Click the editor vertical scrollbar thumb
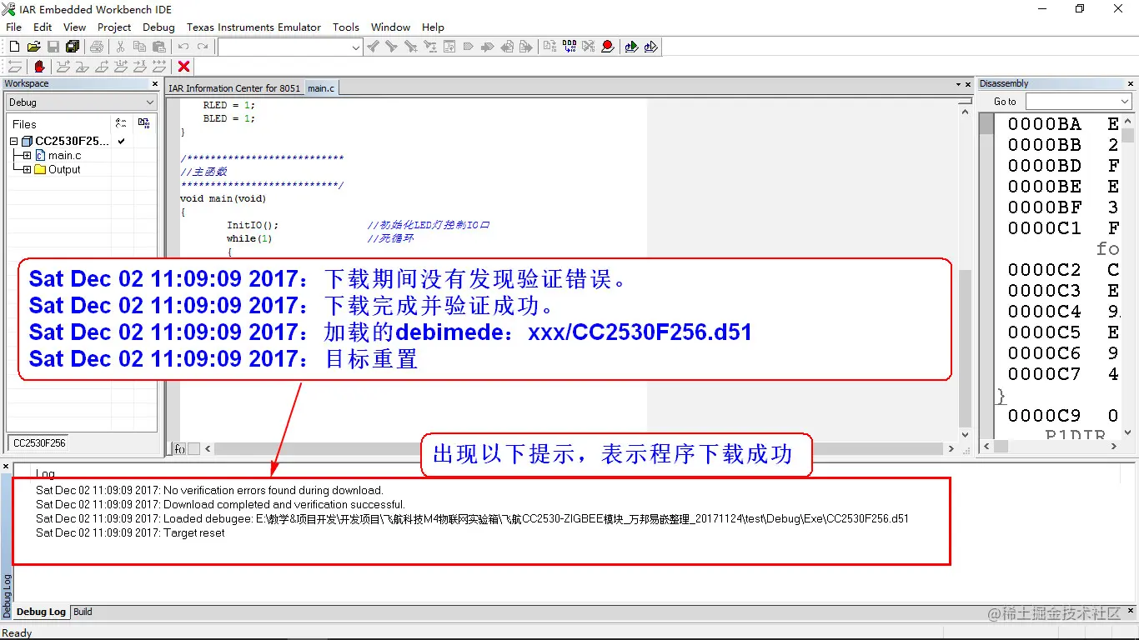Screen dimensions: 1139x640 pos(966,347)
